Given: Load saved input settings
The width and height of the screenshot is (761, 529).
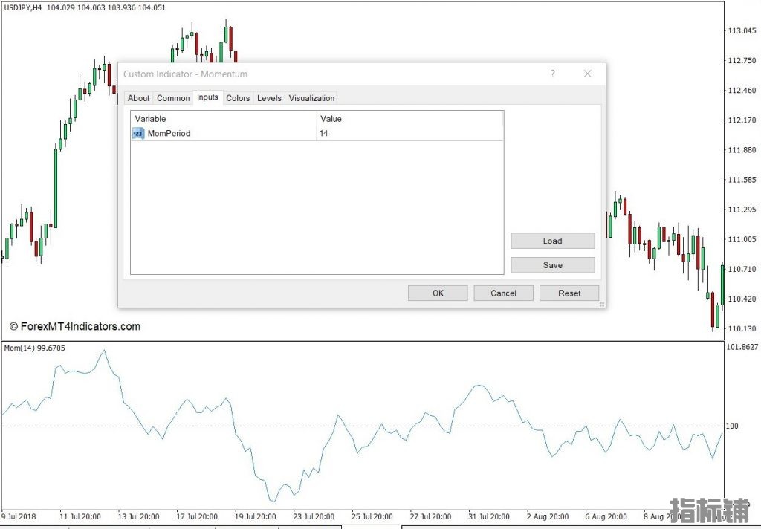Looking at the screenshot, I should pyautogui.click(x=552, y=241).
